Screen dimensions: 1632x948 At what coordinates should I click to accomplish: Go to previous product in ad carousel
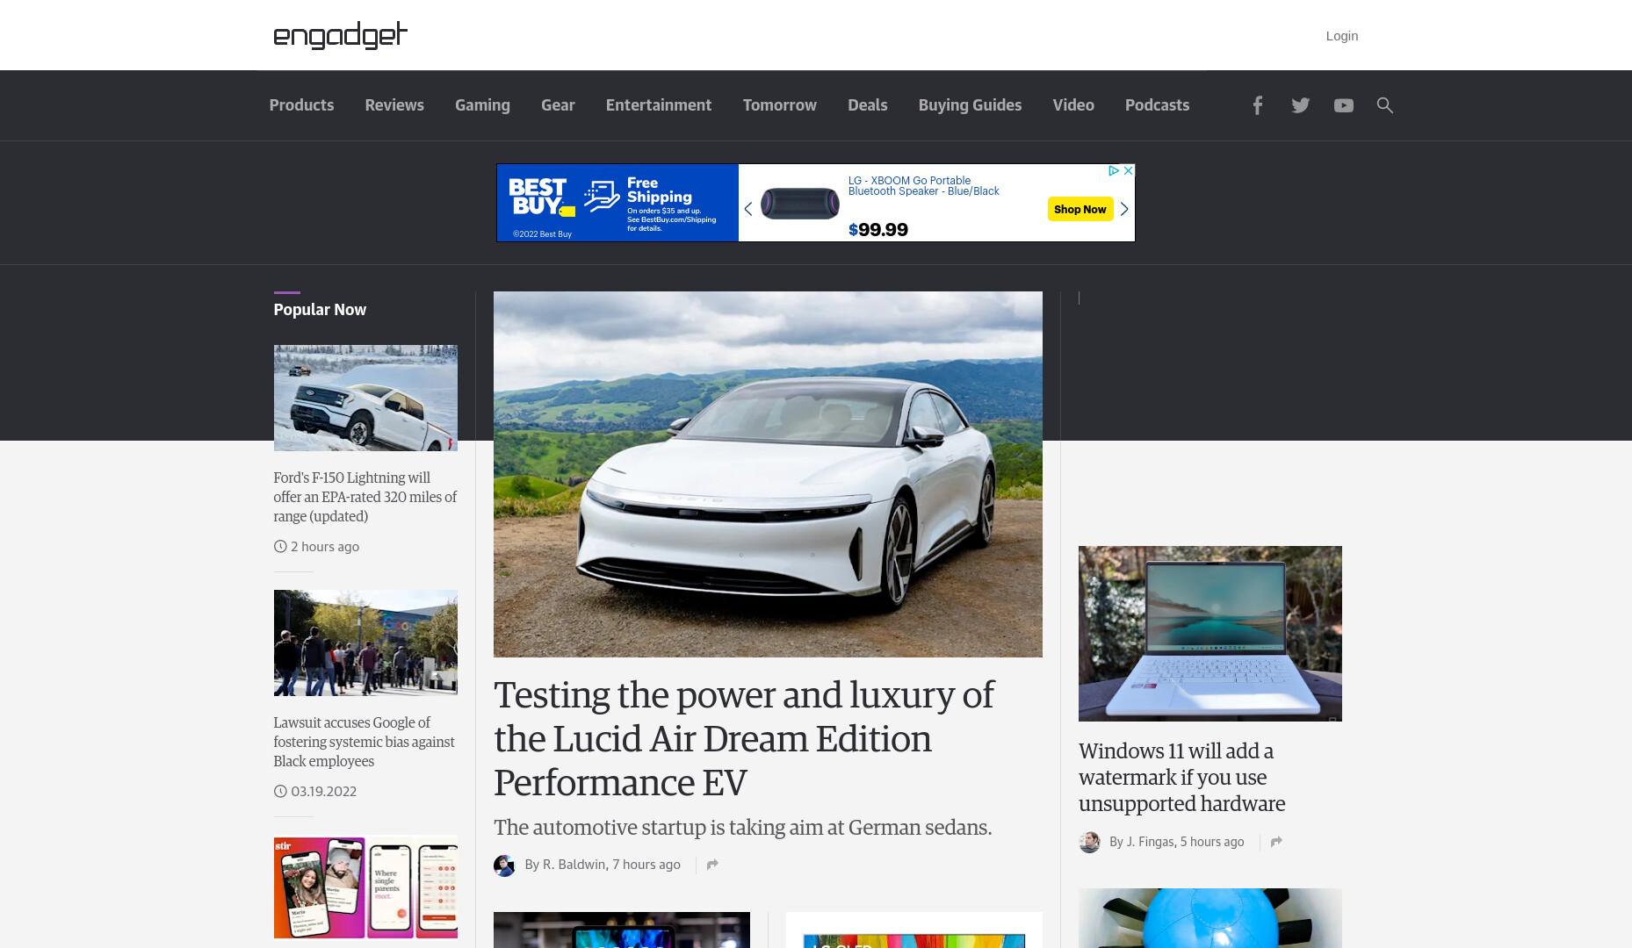coord(748,209)
